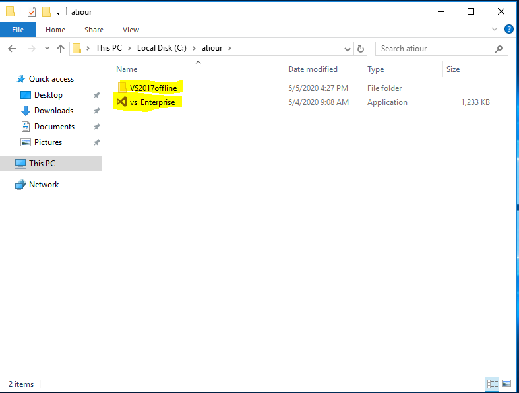Go up one folder level
Viewport: 519px width, 393px height.
click(60, 49)
